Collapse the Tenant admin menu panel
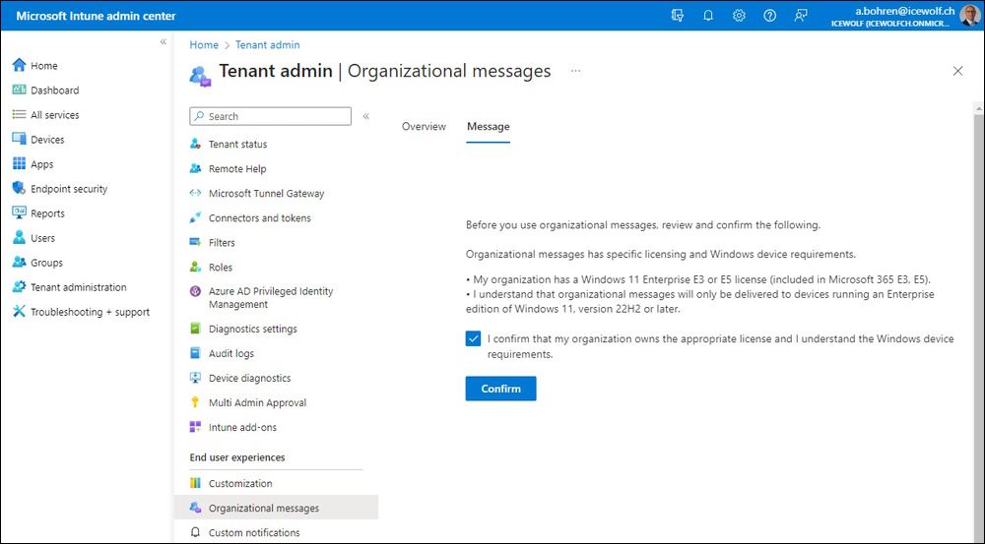The height and width of the screenshot is (544, 985). (366, 116)
